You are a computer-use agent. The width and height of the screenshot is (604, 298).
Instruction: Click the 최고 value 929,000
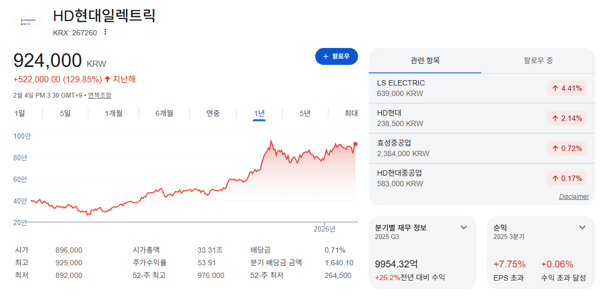(69, 263)
